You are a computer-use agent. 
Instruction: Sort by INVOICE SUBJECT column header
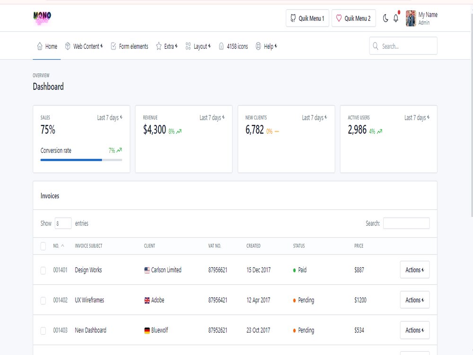point(88,246)
